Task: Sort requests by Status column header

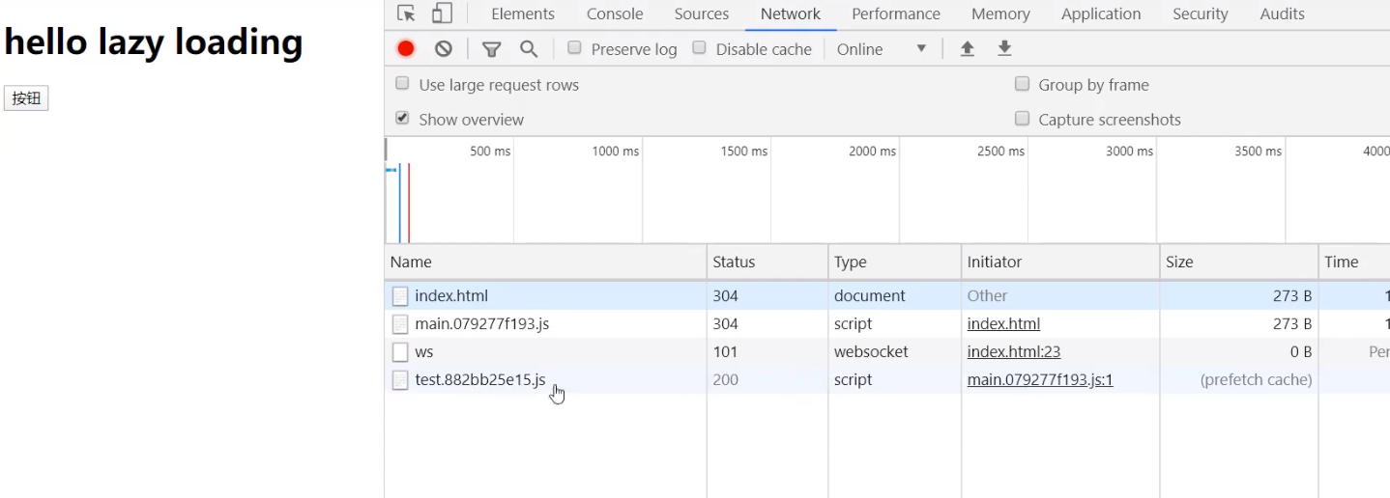Action: (x=767, y=262)
